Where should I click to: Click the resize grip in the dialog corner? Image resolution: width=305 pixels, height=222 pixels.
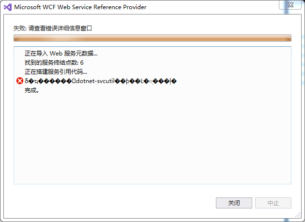pyautogui.click(x=298, y=215)
